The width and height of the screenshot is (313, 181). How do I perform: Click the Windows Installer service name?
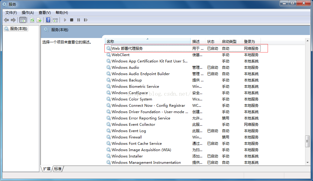127,156
